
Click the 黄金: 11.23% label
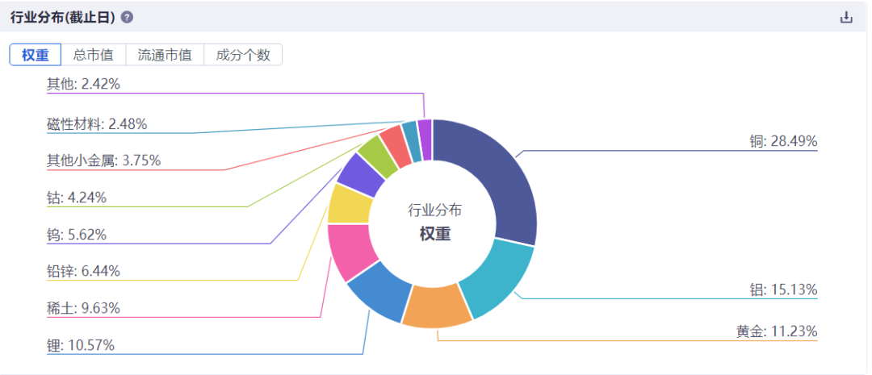point(777,331)
